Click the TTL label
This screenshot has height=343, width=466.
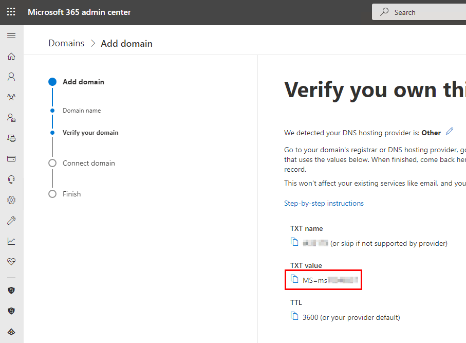pos(296,302)
